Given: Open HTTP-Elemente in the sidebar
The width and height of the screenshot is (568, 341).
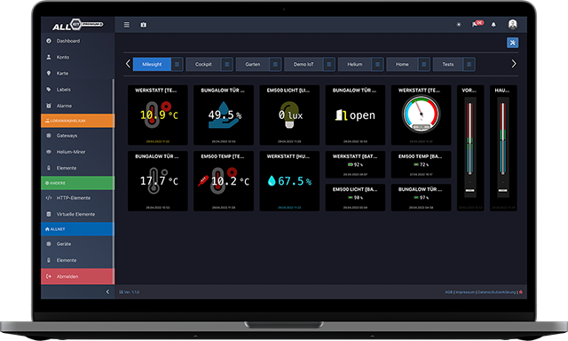Looking at the screenshot, I should tap(77, 198).
